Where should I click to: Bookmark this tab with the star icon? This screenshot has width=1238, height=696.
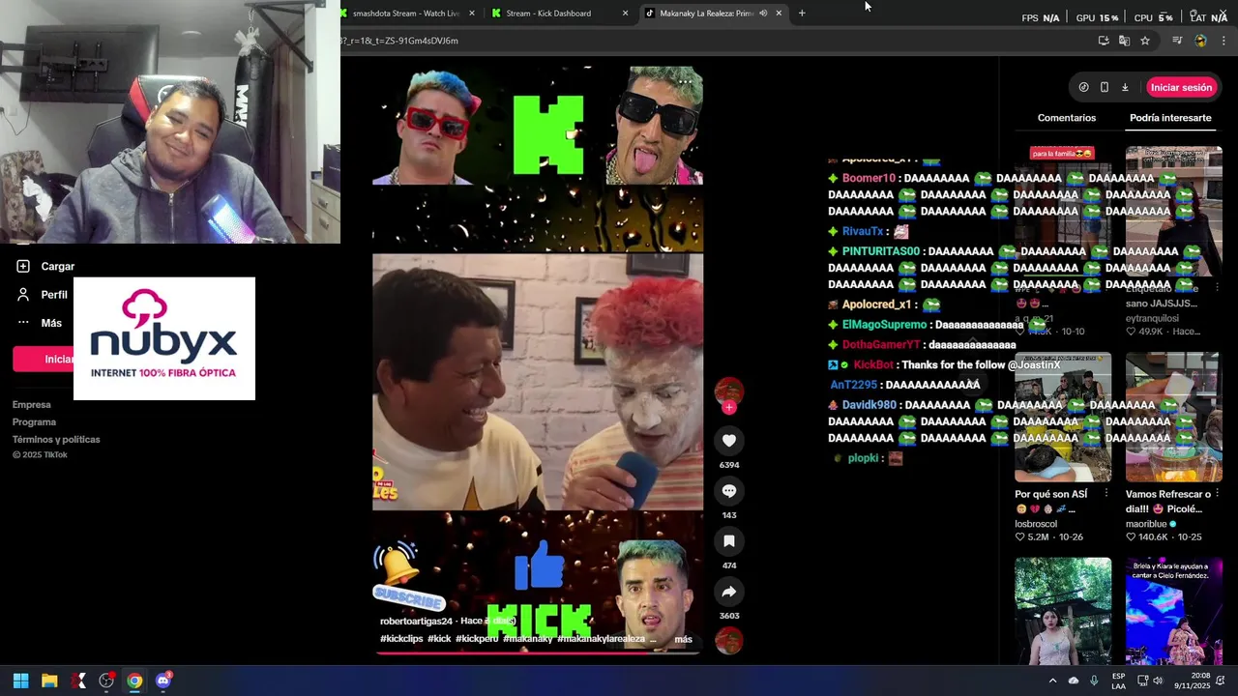coord(1145,41)
